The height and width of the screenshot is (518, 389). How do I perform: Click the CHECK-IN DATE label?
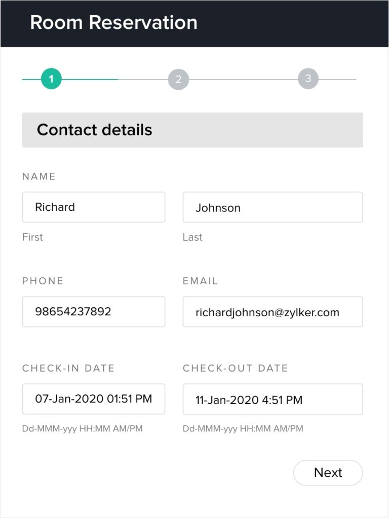click(68, 368)
